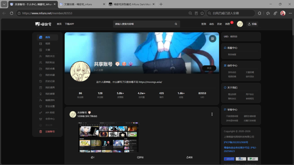
Task: Open the reader view icon in the address bar
Action: 196,13
